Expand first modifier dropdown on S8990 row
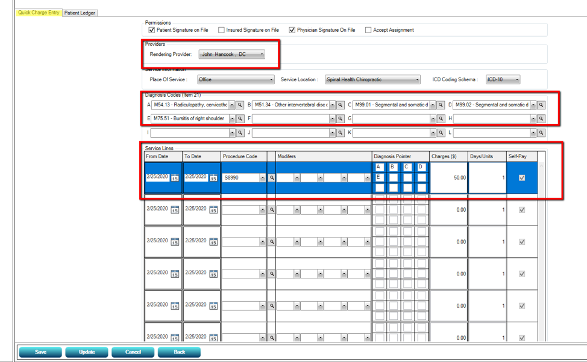This screenshot has width=587, height=362. 297,178
